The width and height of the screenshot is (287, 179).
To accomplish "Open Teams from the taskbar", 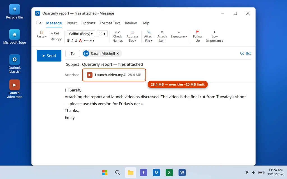I will (143, 172).
